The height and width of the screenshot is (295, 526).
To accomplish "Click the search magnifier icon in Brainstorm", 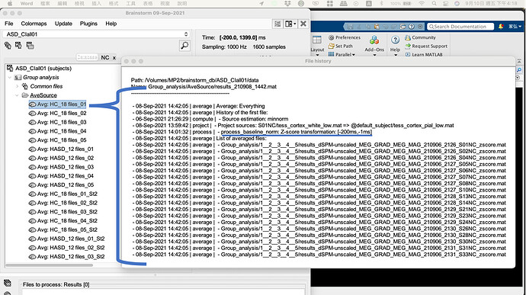I will [x=184, y=45].
